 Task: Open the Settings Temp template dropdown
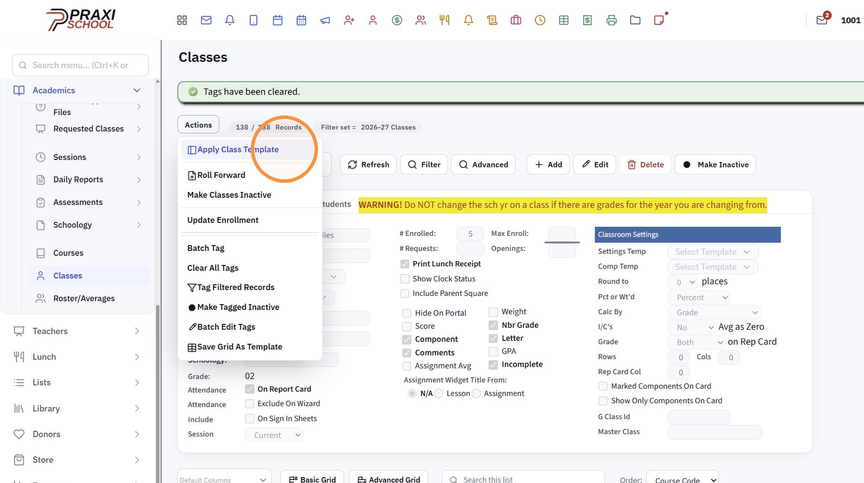tap(713, 252)
